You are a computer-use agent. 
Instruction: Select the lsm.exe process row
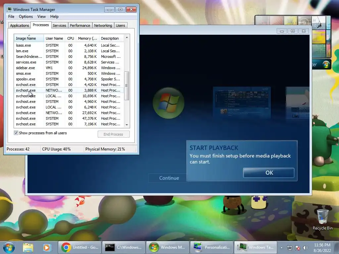pos(69,51)
